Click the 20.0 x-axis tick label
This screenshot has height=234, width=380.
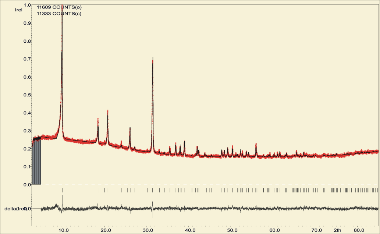pyautogui.click(x=106, y=230)
